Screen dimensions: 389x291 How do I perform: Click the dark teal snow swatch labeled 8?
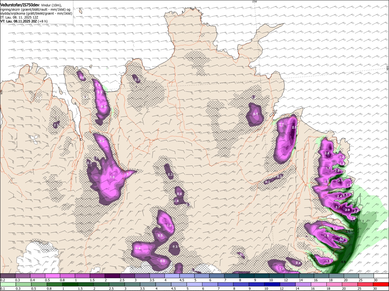point(246,276)
